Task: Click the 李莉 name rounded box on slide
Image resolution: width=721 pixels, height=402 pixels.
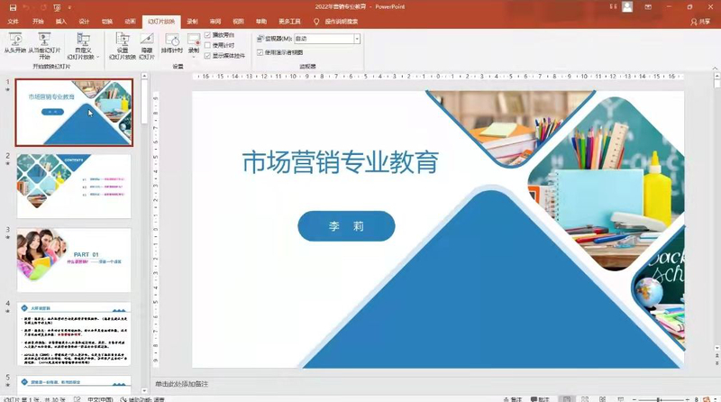Action: point(346,226)
